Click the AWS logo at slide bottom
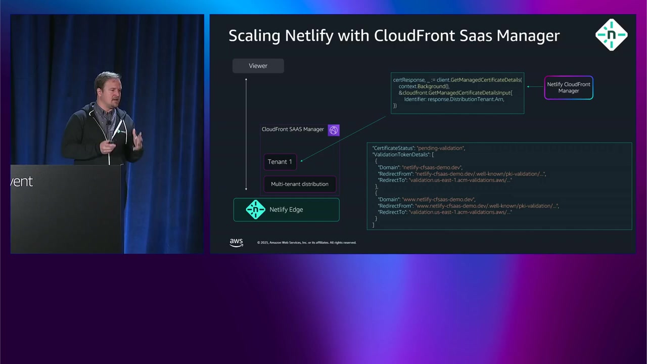Screen dimensions: 647x364 coord(236,242)
